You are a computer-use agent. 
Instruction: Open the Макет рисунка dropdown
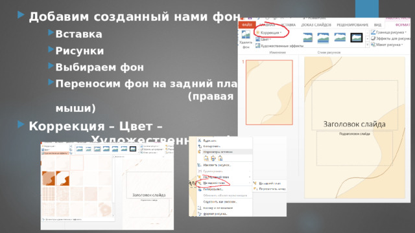click(386, 45)
